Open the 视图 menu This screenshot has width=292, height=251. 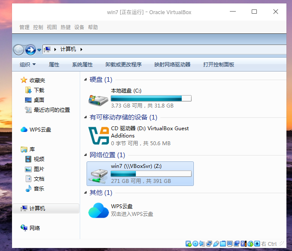(52, 27)
